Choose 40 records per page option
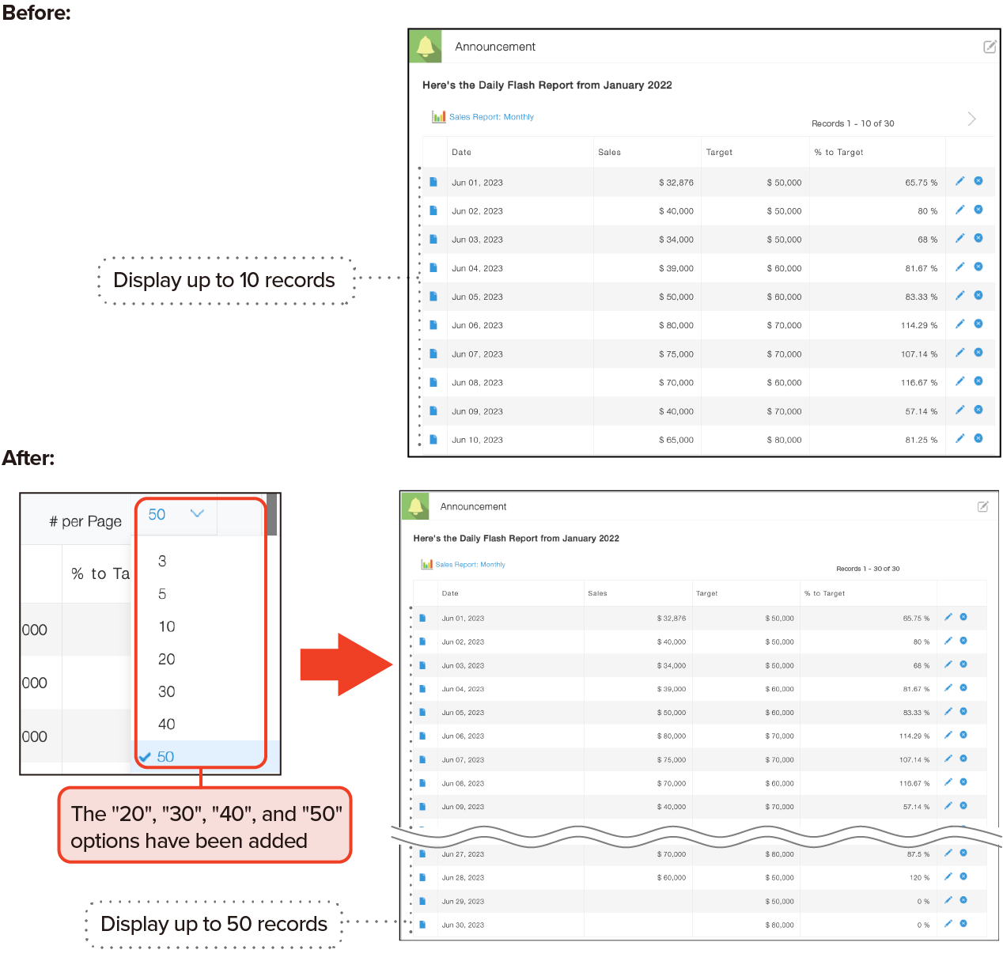The width and height of the screenshot is (1003, 965). (x=166, y=724)
